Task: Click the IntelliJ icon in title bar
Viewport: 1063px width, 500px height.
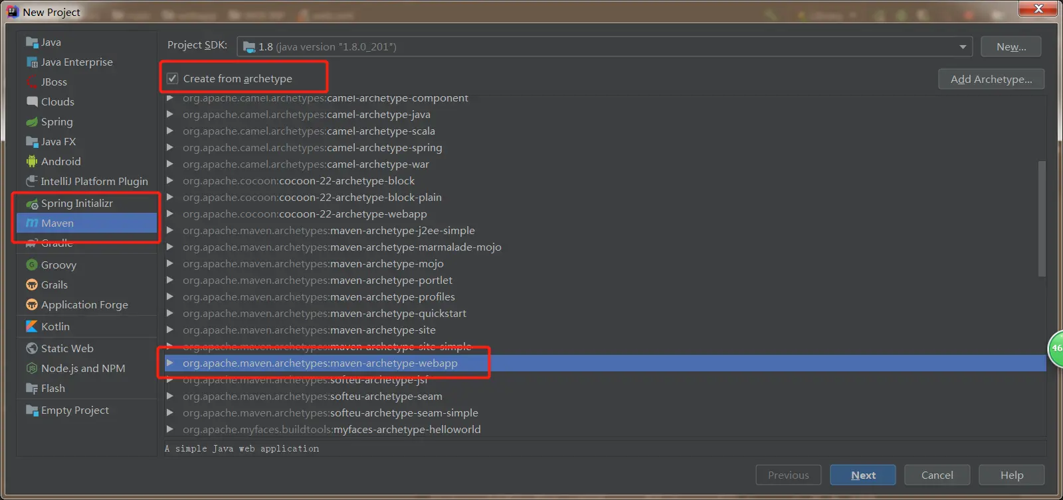Action: click(13, 11)
